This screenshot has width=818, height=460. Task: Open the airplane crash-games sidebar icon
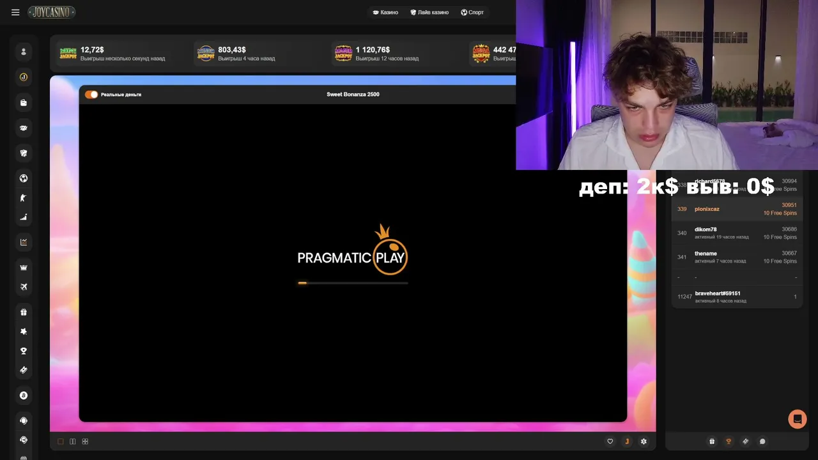tap(24, 287)
